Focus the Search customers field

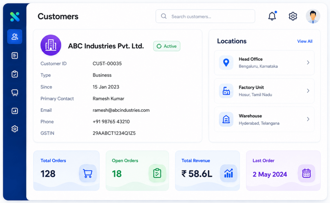click(x=205, y=16)
